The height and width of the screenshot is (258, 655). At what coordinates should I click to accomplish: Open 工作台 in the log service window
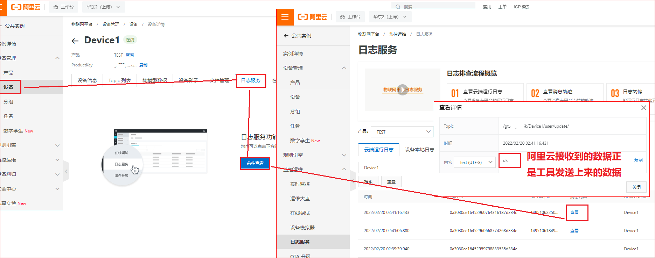350,17
